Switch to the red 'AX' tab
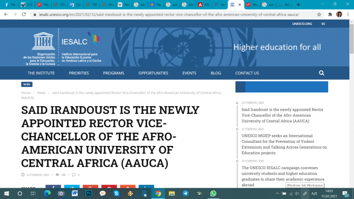The image size is (354, 199). pyautogui.click(x=204, y=5)
